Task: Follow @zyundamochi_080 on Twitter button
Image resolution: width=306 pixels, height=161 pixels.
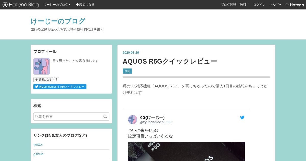Action: 60,87
